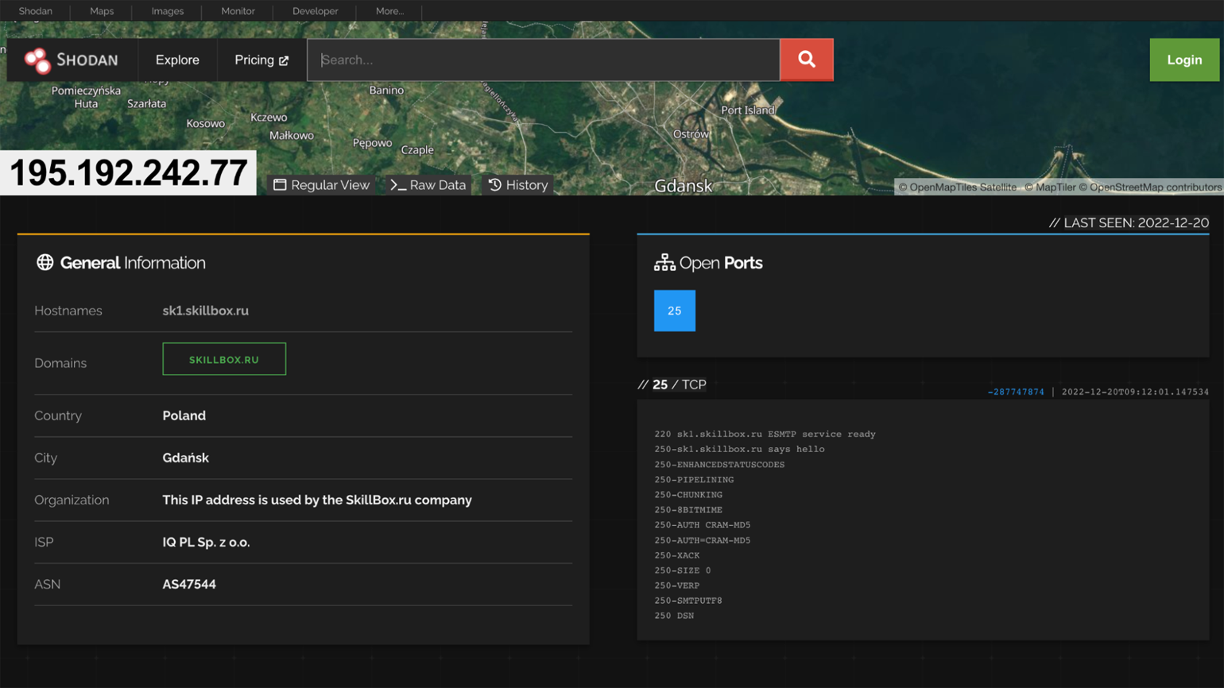Open the Monitor top menu item
1224x688 pixels.
tap(238, 11)
